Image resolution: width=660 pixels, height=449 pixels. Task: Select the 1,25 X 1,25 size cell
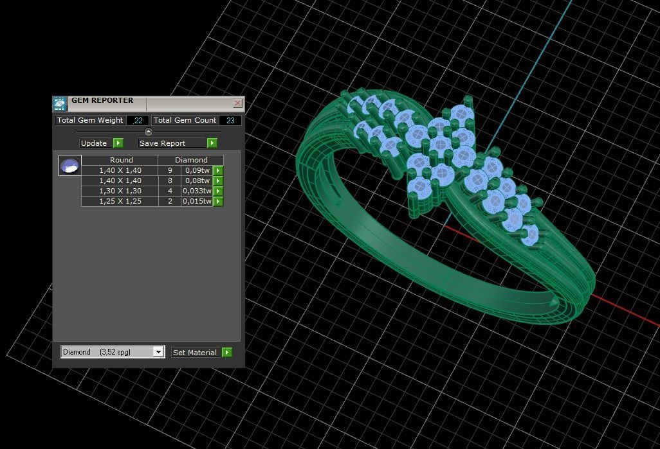pos(120,202)
